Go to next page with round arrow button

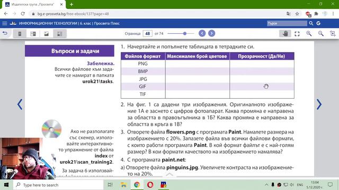coord(211,33)
